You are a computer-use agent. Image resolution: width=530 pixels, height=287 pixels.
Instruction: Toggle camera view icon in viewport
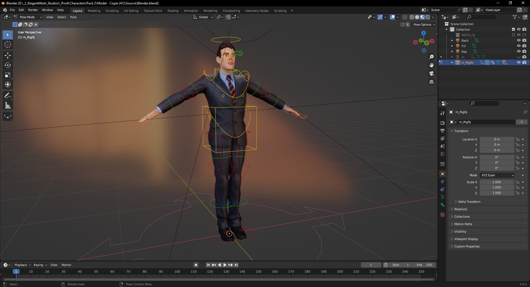431,73
